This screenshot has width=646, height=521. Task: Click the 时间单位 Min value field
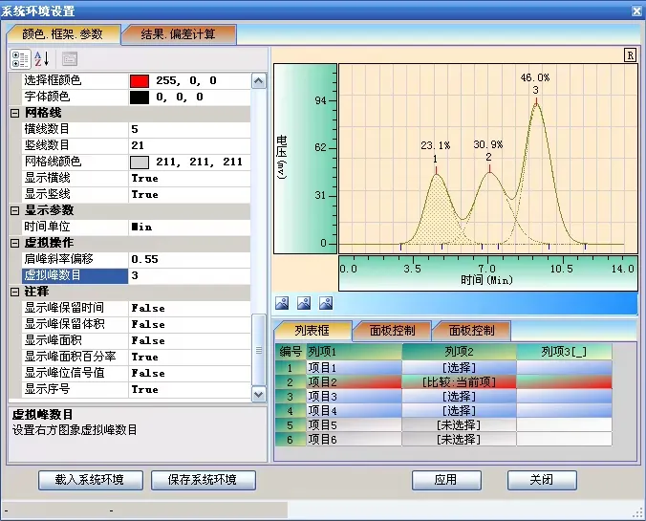click(189, 228)
